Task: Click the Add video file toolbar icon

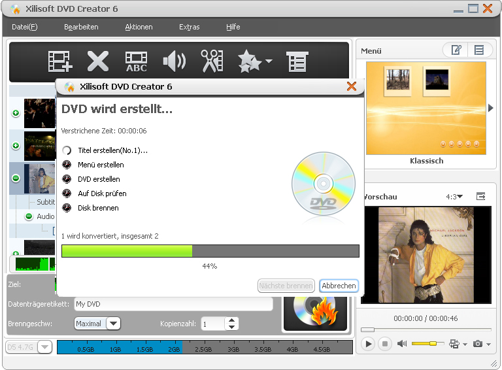Action: coord(60,61)
